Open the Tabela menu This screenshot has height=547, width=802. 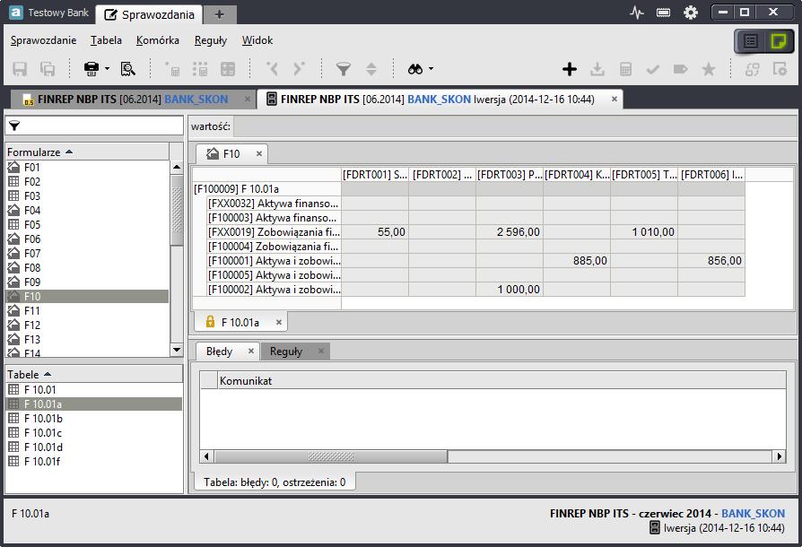pos(107,40)
